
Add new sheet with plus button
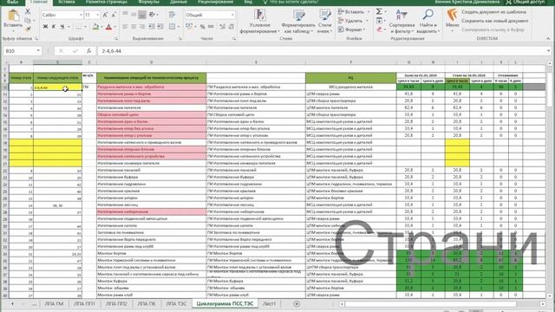297,303
